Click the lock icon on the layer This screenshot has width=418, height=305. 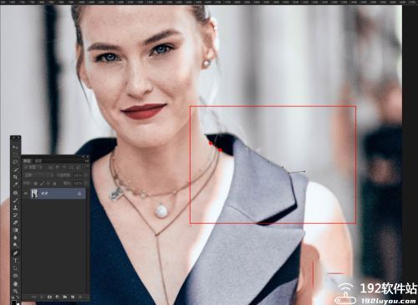coord(79,193)
